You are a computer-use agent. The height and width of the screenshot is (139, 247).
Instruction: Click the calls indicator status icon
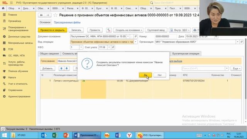[x=3, y=129]
